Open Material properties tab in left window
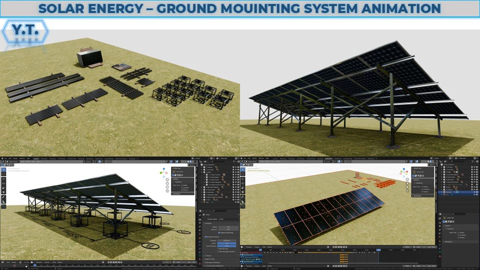This screenshot has width=480, height=270. click(x=200, y=259)
